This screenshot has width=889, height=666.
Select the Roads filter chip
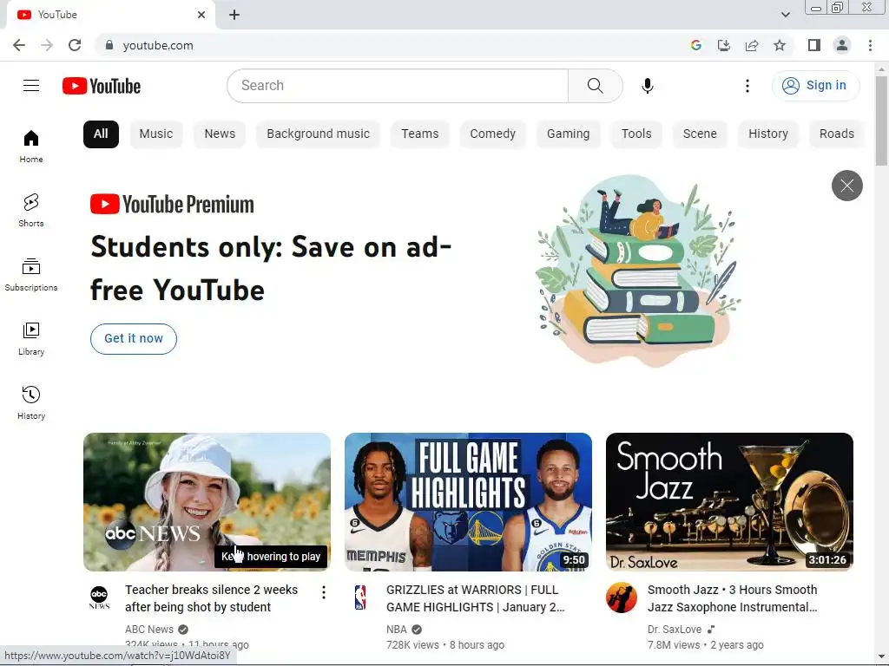tap(836, 134)
